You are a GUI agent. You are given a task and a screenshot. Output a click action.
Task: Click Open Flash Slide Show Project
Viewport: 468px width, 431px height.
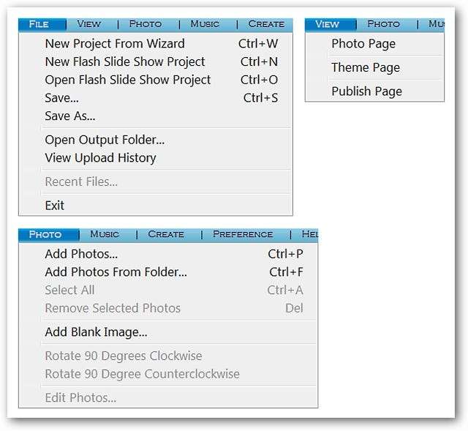coord(128,80)
